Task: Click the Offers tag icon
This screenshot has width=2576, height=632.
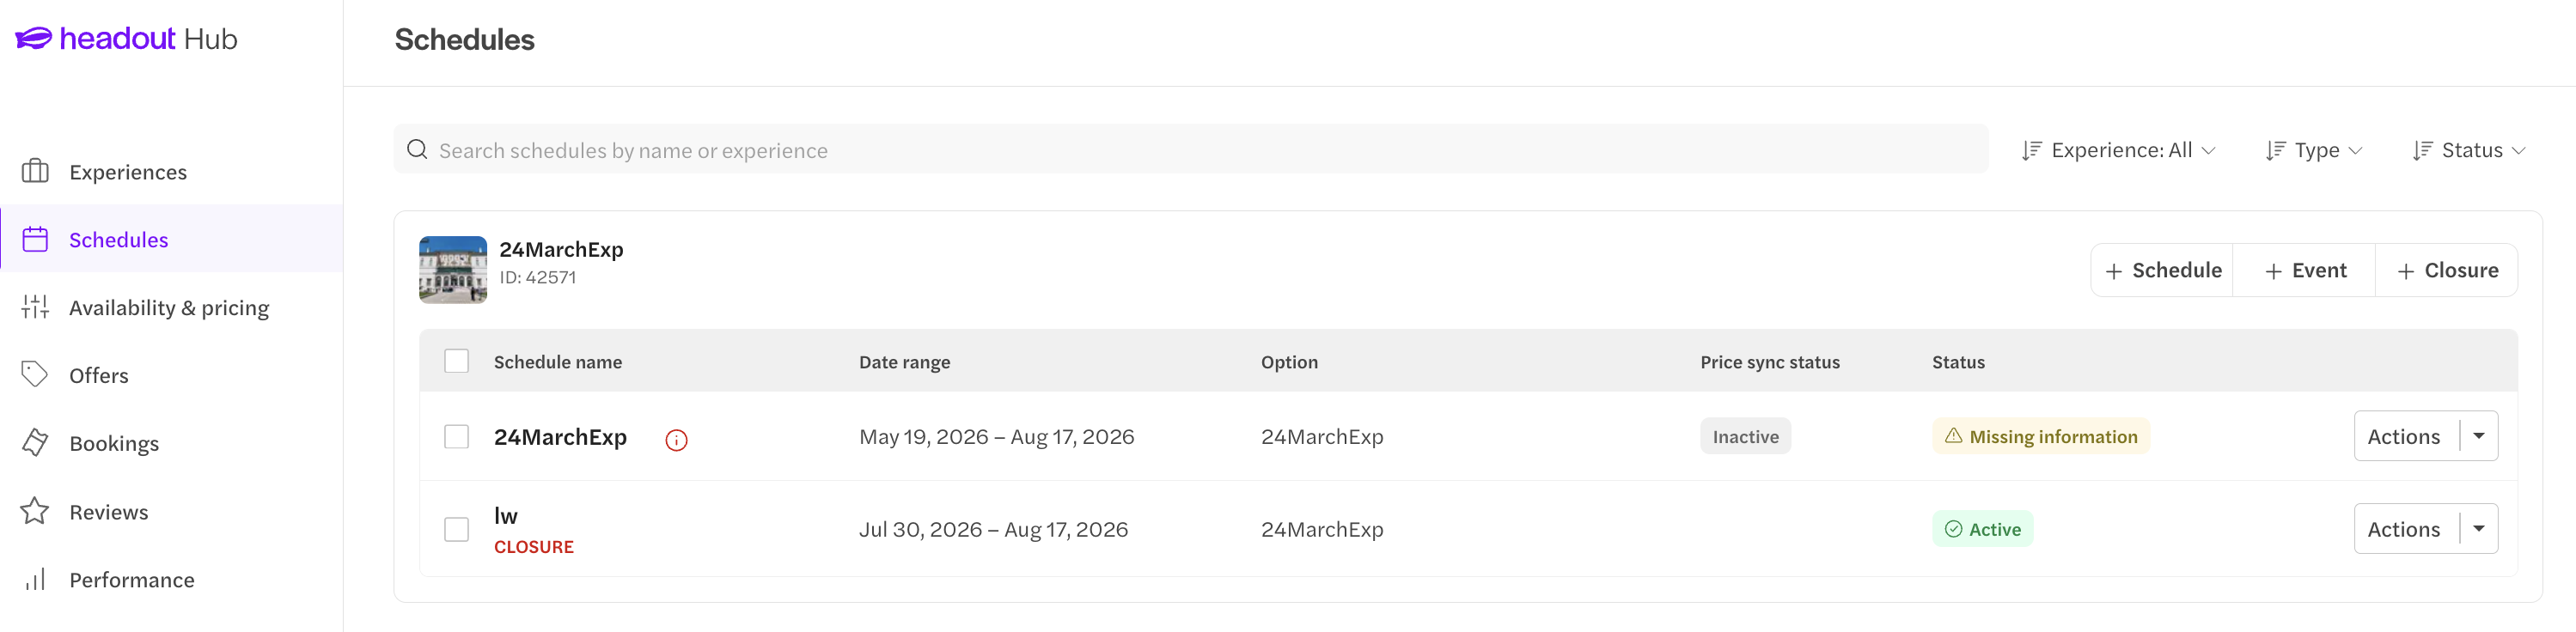Action: [x=35, y=375]
